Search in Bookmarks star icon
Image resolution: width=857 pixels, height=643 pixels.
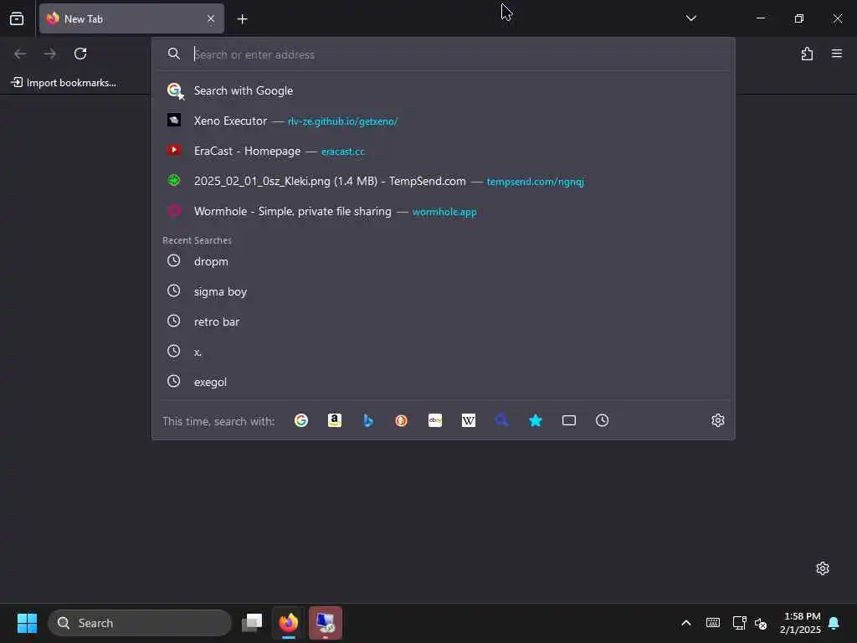(536, 420)
